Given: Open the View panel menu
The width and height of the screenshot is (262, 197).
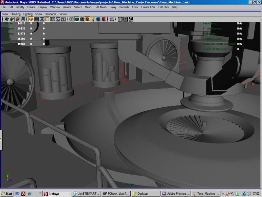Looking at the screenshot, I should 5,14.
